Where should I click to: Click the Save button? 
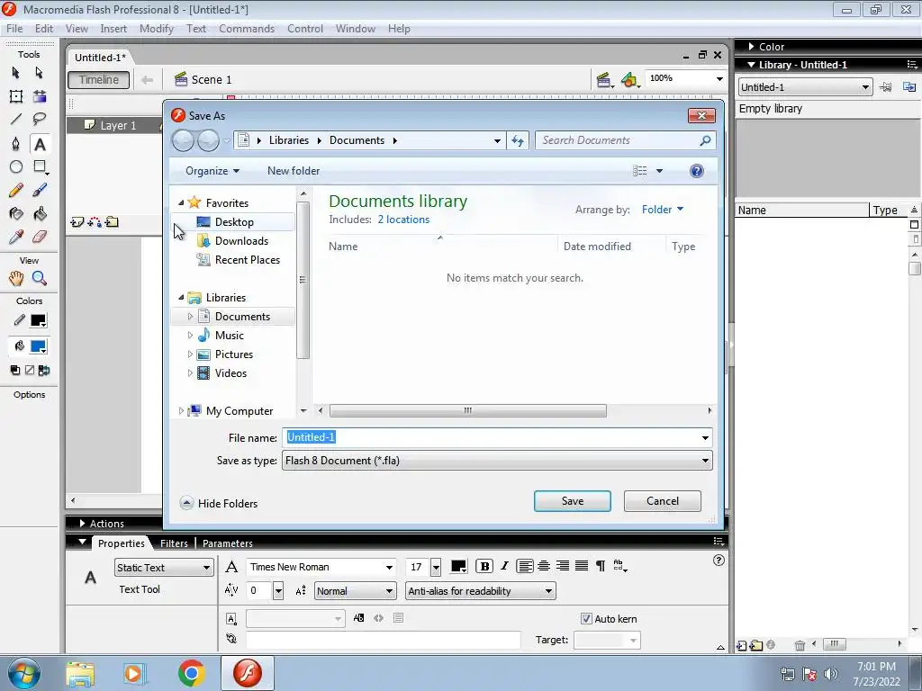pos(572,501)
